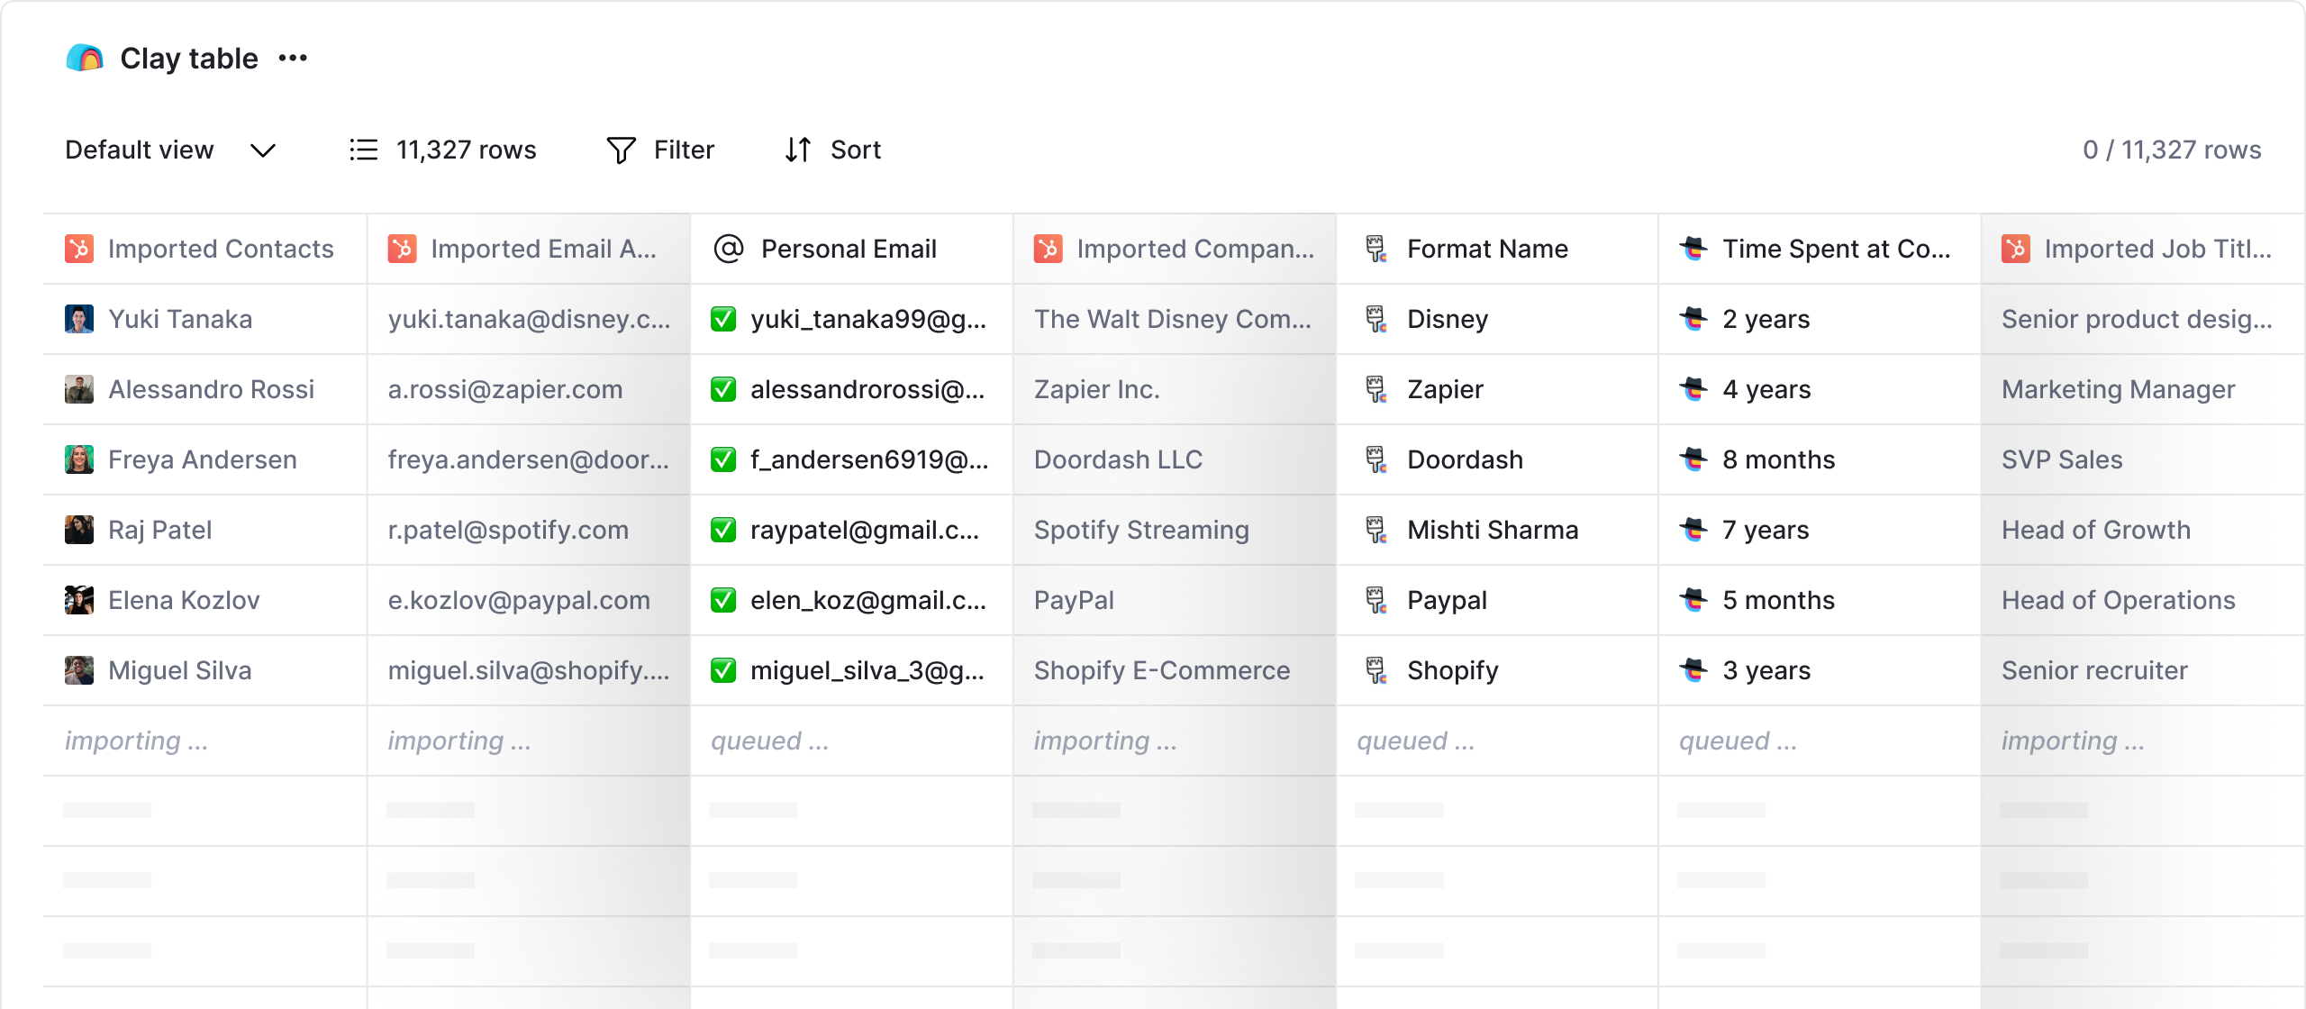Click the 0 / 11,327 rows counter
2306x1009 pixels.
[x=2171, y=150]
